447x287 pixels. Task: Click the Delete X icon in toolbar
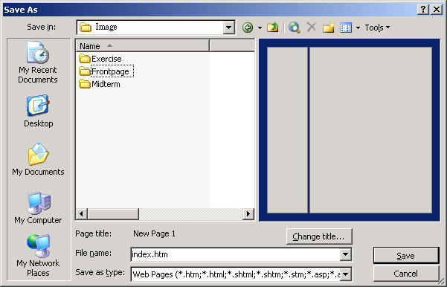pyautogui.click(x=312, y=28)
